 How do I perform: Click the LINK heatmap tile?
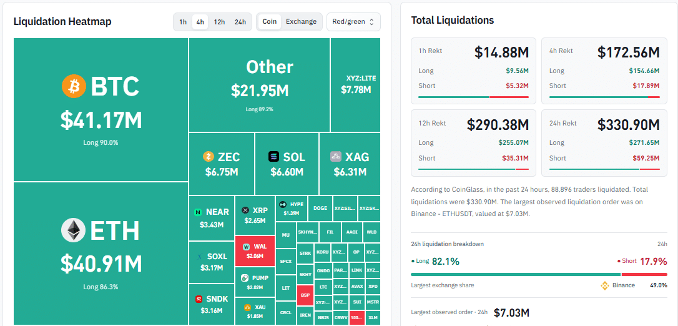pos(356,270)
